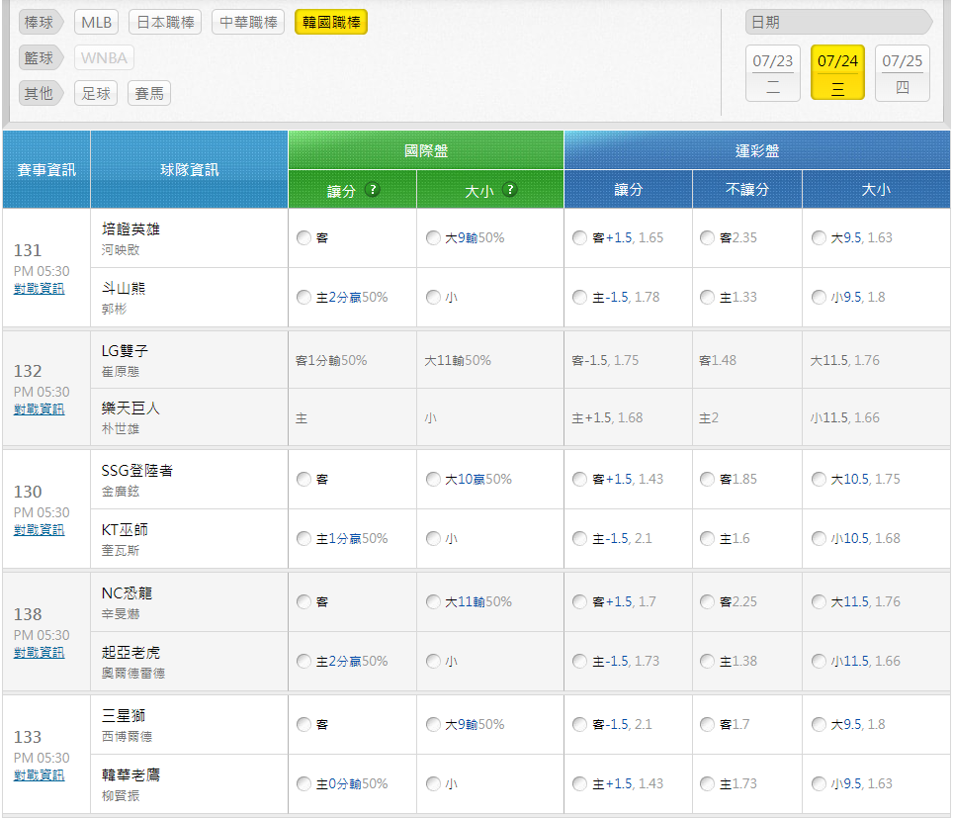Click the 棒球 category label

[x=41, y=23]
